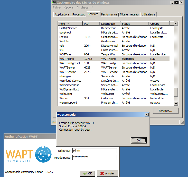The height and width of the screenshot is (177, 188).
Task: Select the WAPTService service row
Action: [x=114, y=72]
